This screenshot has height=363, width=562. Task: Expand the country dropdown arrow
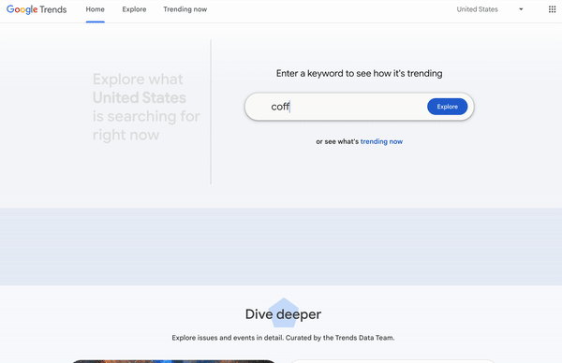point(521,9)
